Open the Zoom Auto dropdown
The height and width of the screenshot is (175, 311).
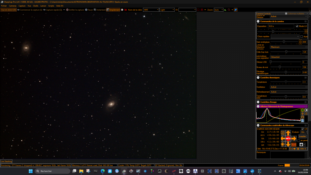click(x=218, y=10)
